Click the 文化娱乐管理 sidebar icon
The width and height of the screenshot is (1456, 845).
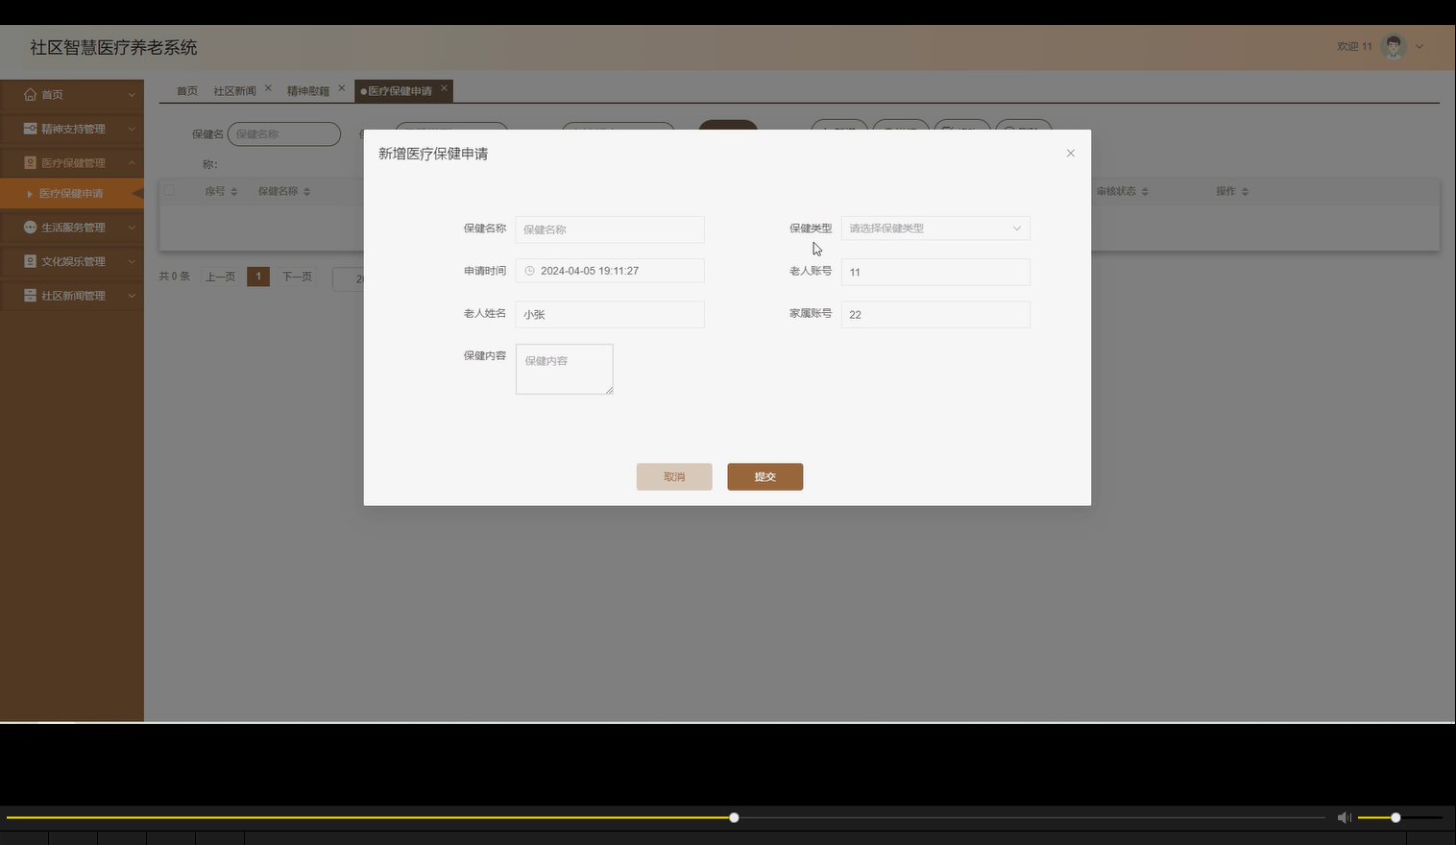coord(30,261)
